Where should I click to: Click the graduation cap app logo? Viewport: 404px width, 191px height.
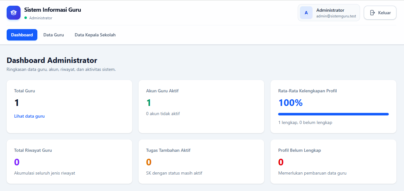(14, 13)
